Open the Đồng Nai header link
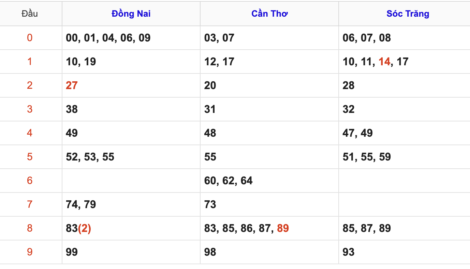This screenshot has width=470, height=269. point(131,14)
